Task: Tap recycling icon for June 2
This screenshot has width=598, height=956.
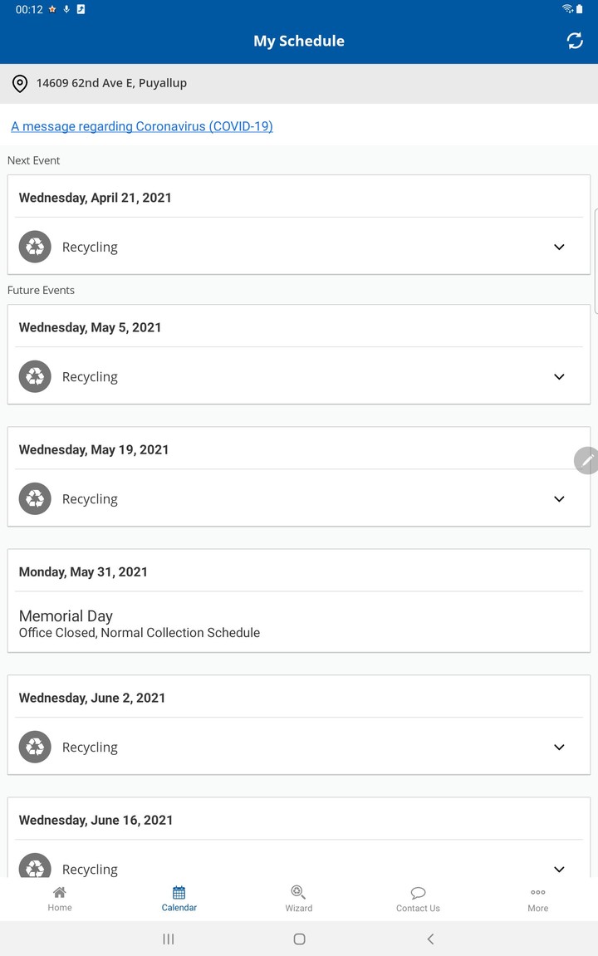Action: (x=35, y=747)
